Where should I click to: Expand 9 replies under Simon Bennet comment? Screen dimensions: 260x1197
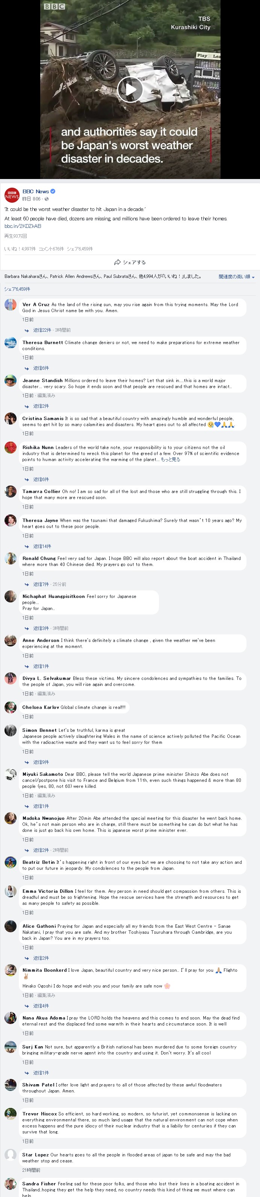tap(41, 762)
